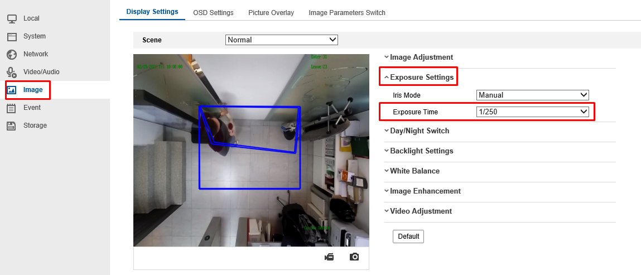The image size is (641, 275).
Task: Switch to OSD Settings tab
Action: coord(214,13)
